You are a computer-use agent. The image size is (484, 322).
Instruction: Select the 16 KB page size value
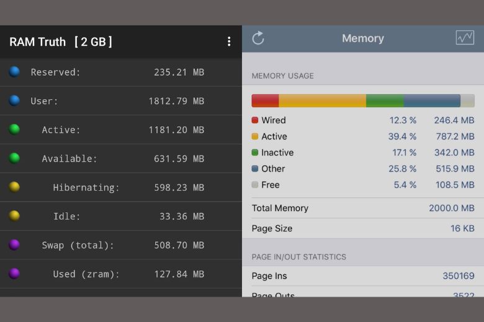pyautogui.click(x=462, y=228)
